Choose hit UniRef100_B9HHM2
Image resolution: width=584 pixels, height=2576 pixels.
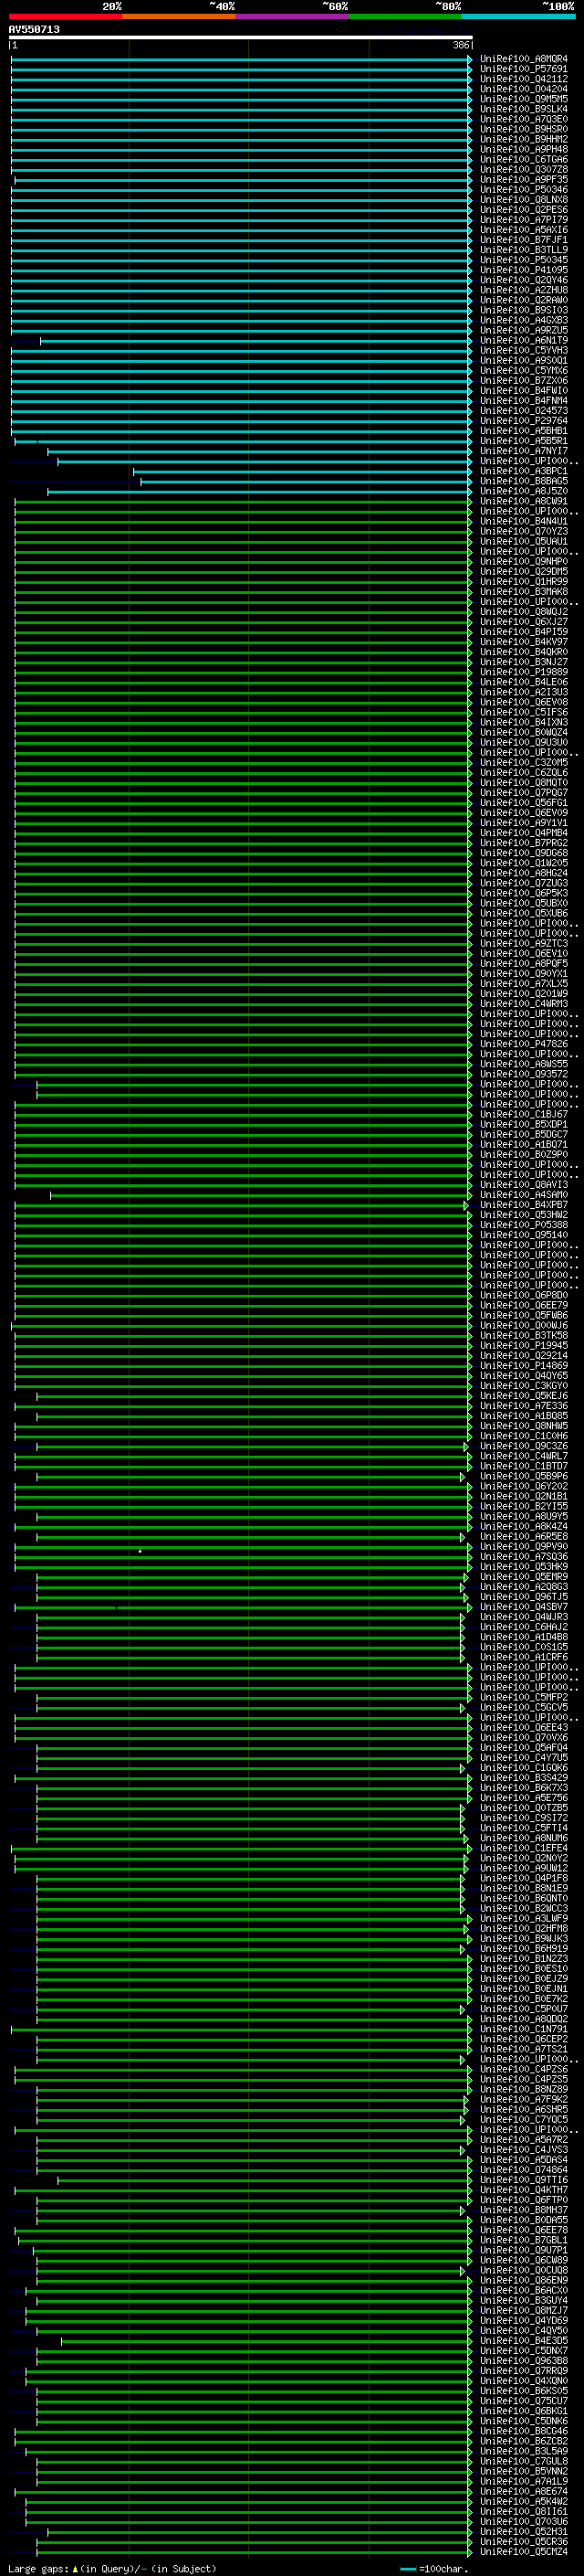[523, 139]
